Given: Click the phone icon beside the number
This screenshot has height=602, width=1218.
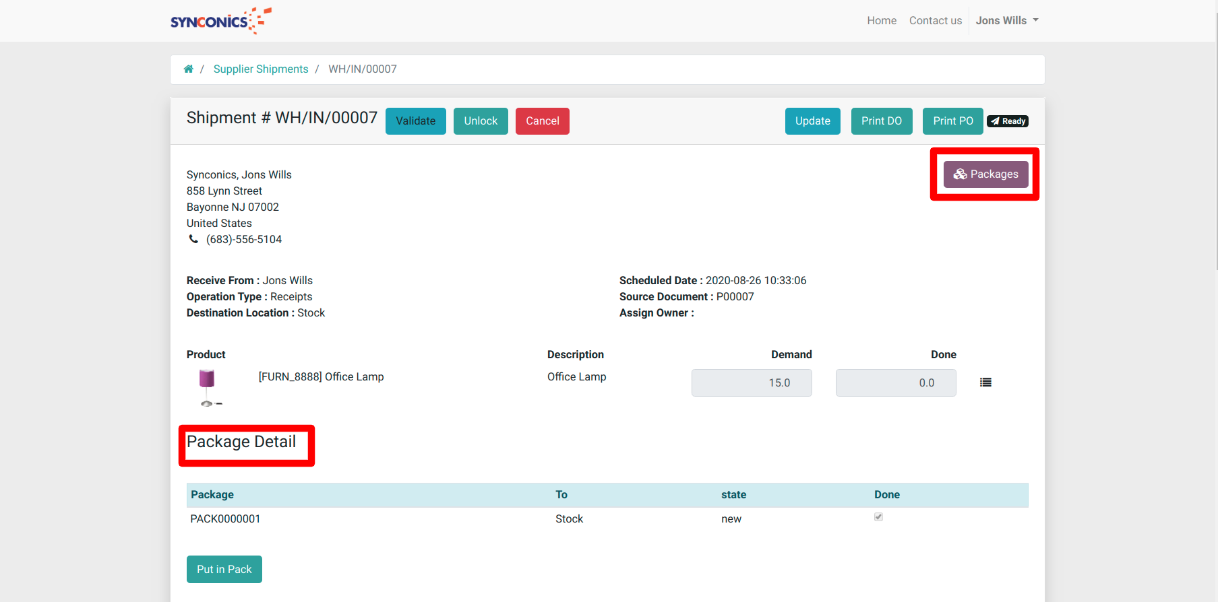Looking at the screenshot, I should [193, 239].
